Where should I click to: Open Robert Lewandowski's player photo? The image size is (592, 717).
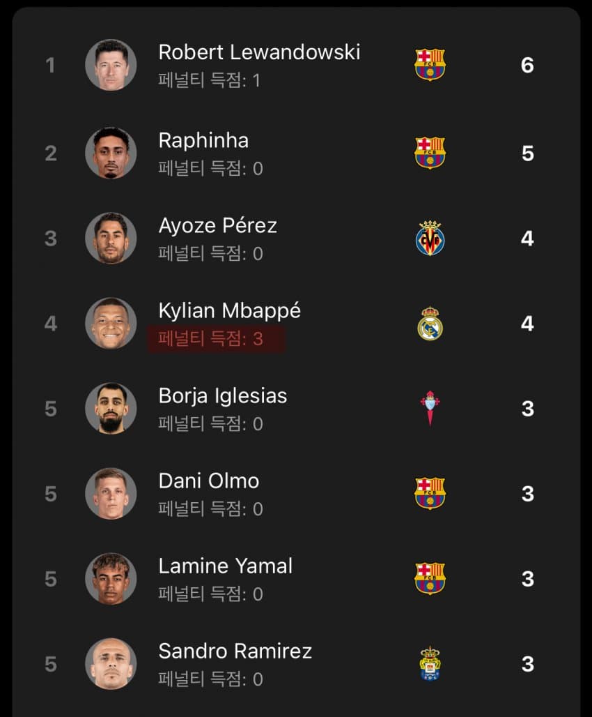point(111,65)
